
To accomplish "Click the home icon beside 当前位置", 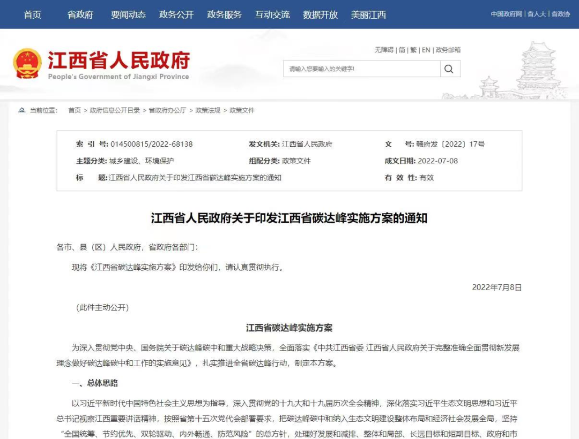I will coord(22,110).
